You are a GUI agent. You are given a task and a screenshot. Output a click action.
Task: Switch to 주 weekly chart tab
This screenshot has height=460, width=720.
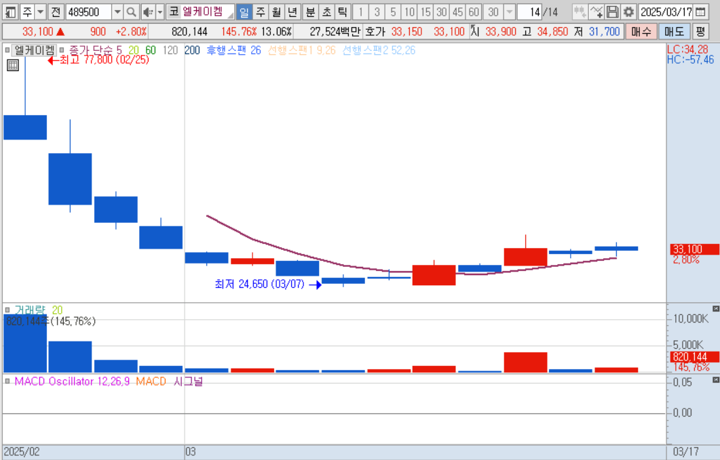tap(261, 12)
